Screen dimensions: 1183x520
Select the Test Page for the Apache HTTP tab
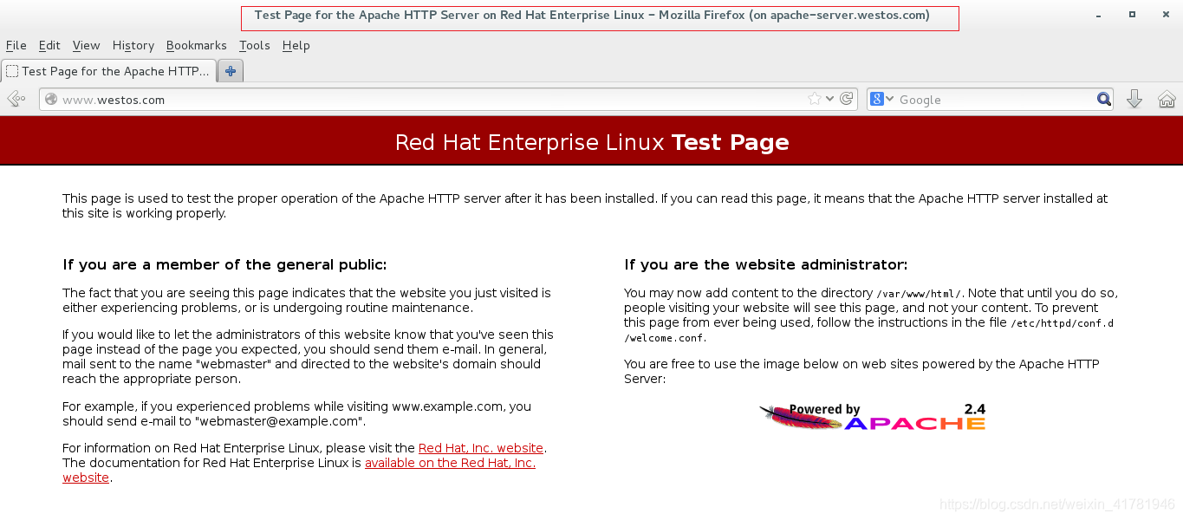pos(108,71)
